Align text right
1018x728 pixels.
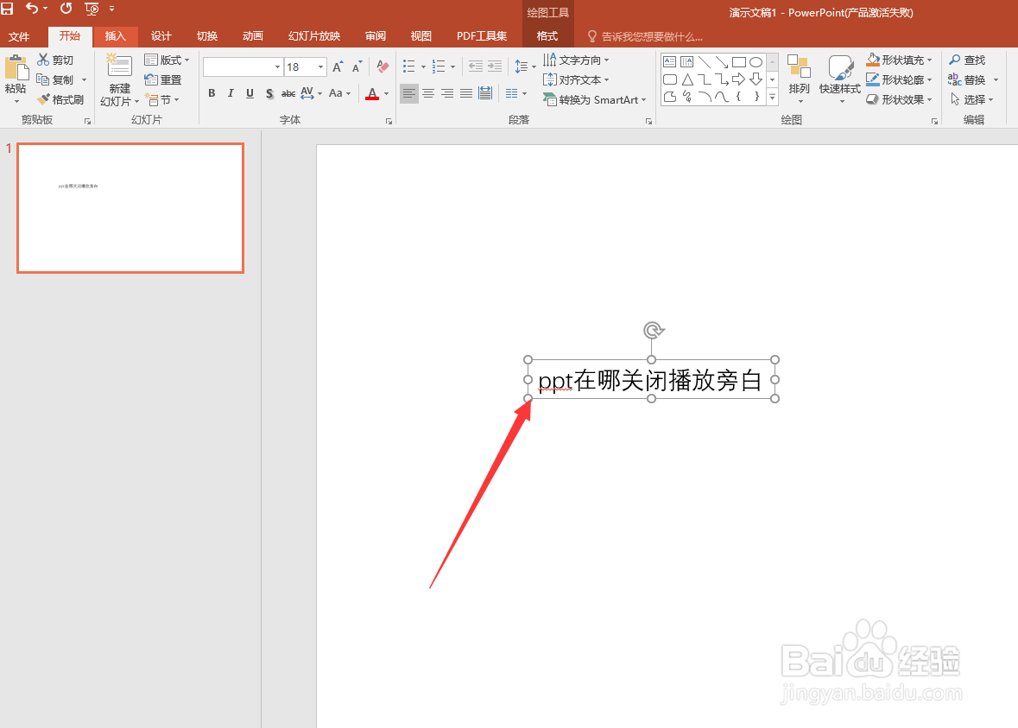click(x=447, y=93)
